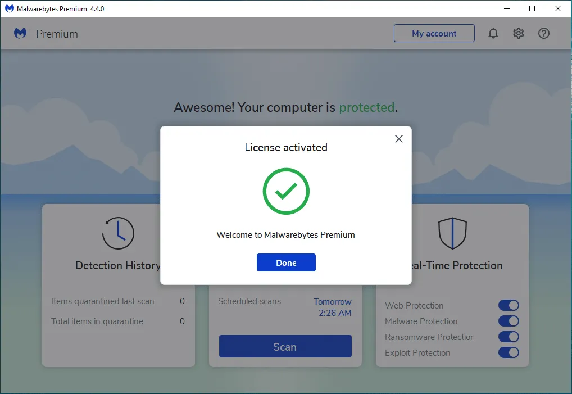Click the Real-Time Protection shield icon
Screen dimensions: 572x394
click(x=452, y=233)
